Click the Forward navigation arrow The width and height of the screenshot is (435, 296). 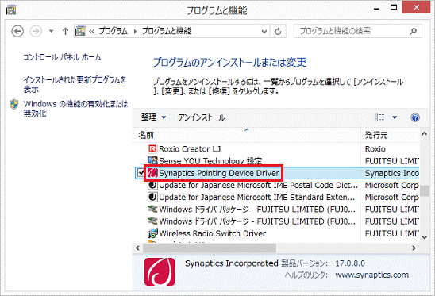click(x=36, y=31)
